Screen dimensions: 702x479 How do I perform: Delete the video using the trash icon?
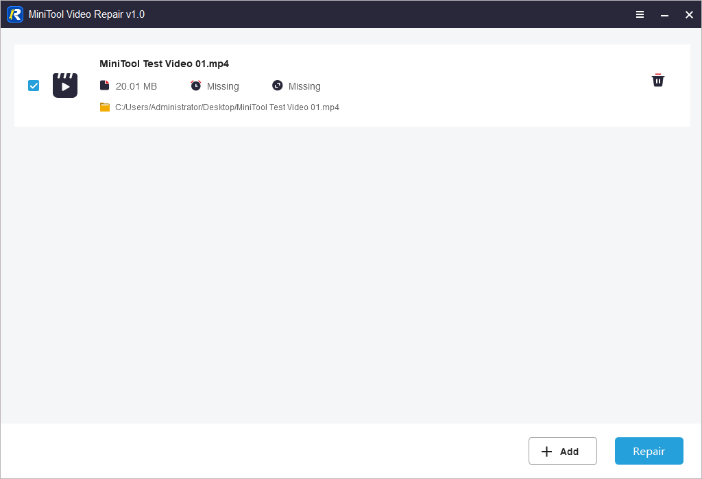click(657, 80)
